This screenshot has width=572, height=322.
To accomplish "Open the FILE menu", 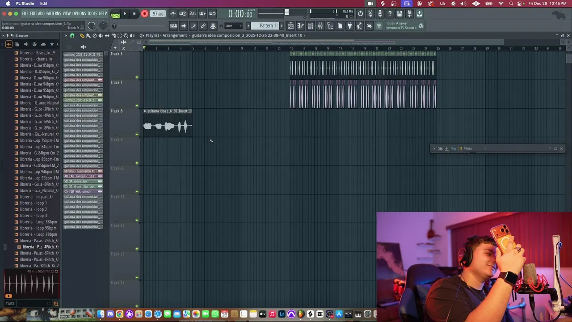I will [x=25, y=14].
